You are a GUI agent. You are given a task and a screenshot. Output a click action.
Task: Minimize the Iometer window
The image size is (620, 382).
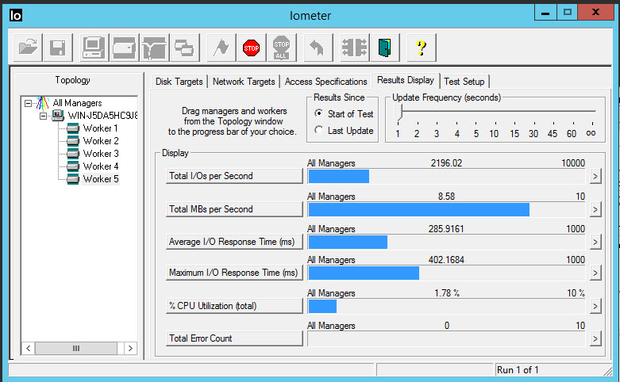click(x=545, y=12)
